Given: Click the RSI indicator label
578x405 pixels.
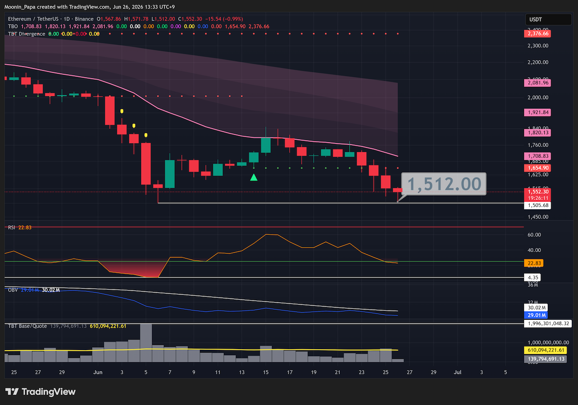Looking at the screenshot, I should pyautogui.click(x=12, y=228).
